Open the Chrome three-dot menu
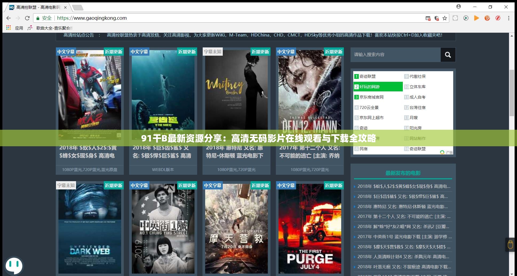Image resolution: width=517 pixels, height=276 pixels. tap(509, 18)
